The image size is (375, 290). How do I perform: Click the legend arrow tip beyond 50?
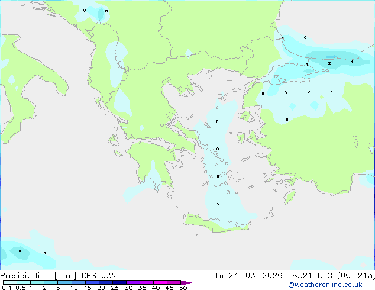189,282
